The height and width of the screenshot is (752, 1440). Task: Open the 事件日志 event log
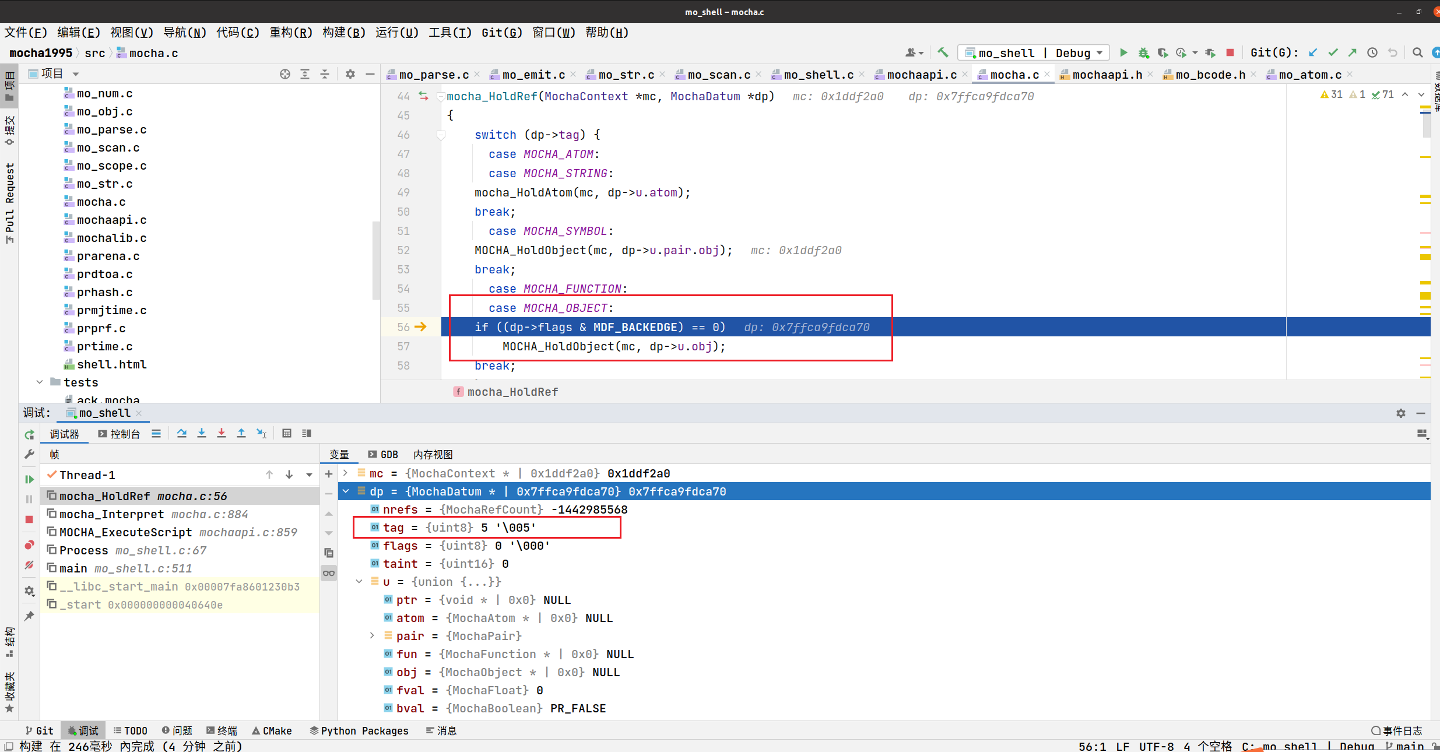pos(1397,730)
